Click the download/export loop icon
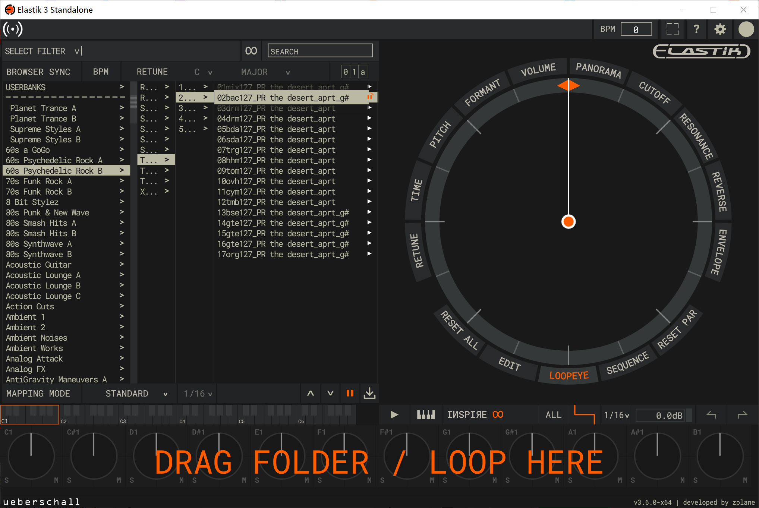This screenshot has width=759, height=508. tap(369, 393)
